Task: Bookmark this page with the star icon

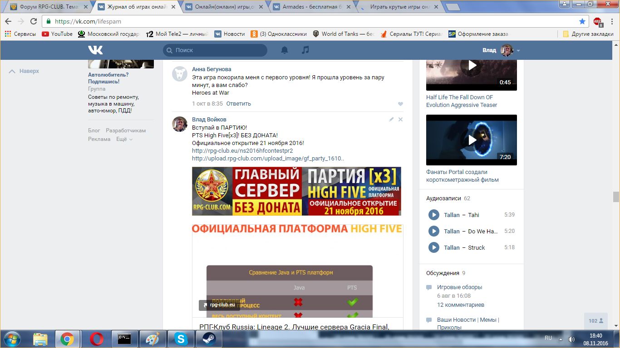Action: [582, 21]
